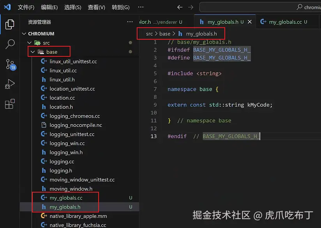
Task: Click the VS Code logo icon
Action: [7, 7]
